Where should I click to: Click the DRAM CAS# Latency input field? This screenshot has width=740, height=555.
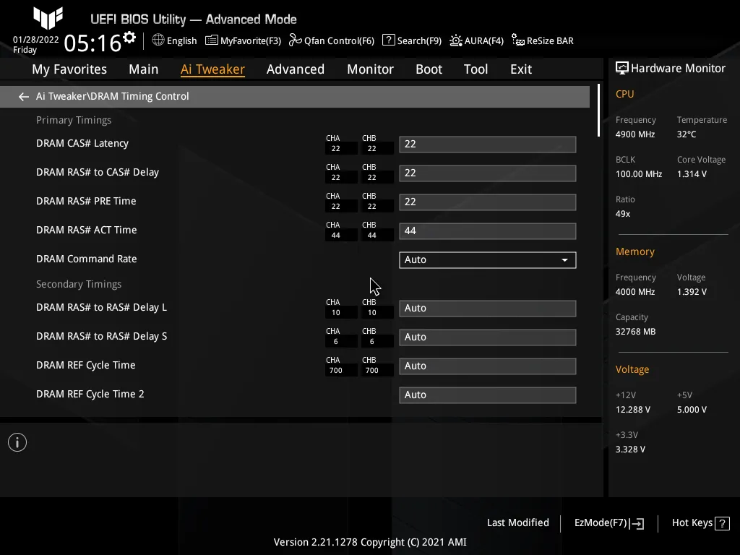[x=488, y=145]
